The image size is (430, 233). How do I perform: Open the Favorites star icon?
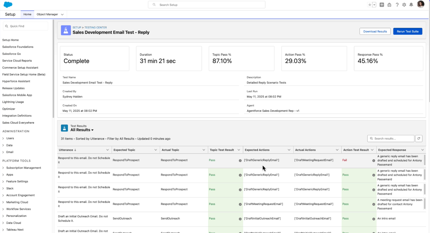point(370,5)
